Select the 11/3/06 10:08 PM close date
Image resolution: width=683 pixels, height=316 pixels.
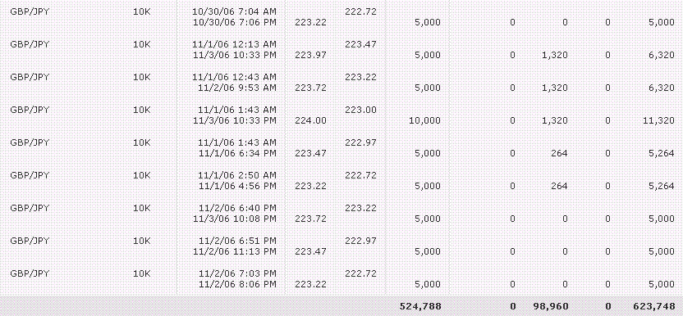pyautogui.click(x=234, y=219)
